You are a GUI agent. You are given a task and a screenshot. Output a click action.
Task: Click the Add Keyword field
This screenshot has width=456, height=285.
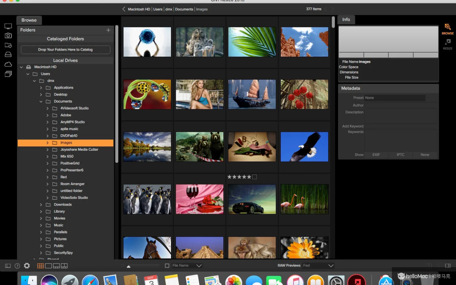point(401,126)
